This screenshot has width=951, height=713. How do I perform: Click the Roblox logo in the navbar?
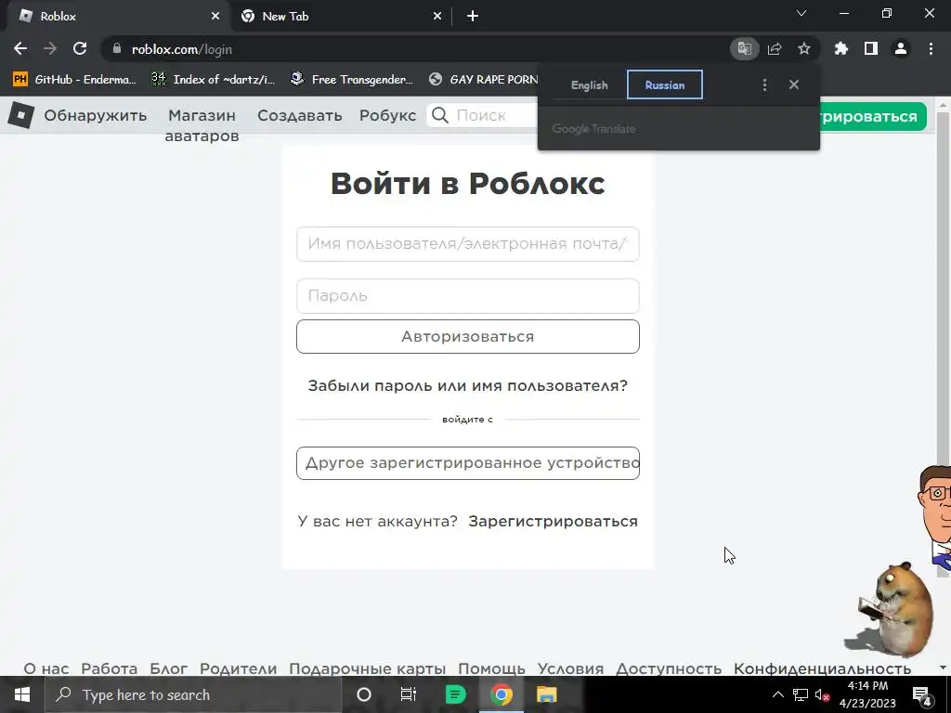(x=21, y=115)
